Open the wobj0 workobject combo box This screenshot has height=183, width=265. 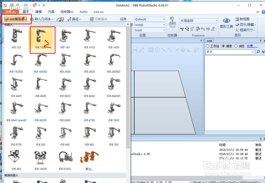[150, 25]
